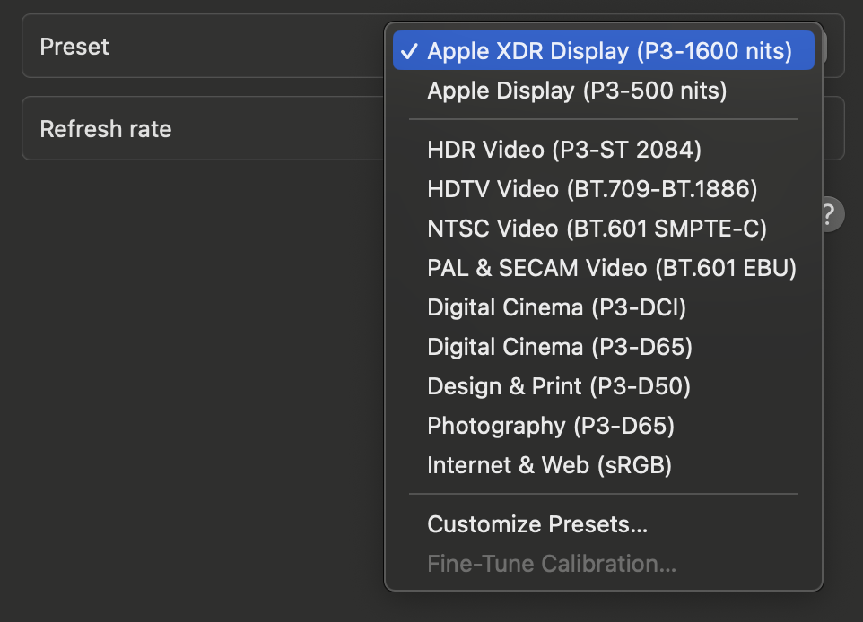863x622 pixels.
Task: Choose Digital Cinema (P3-DCI) preset
Action: 603,307
